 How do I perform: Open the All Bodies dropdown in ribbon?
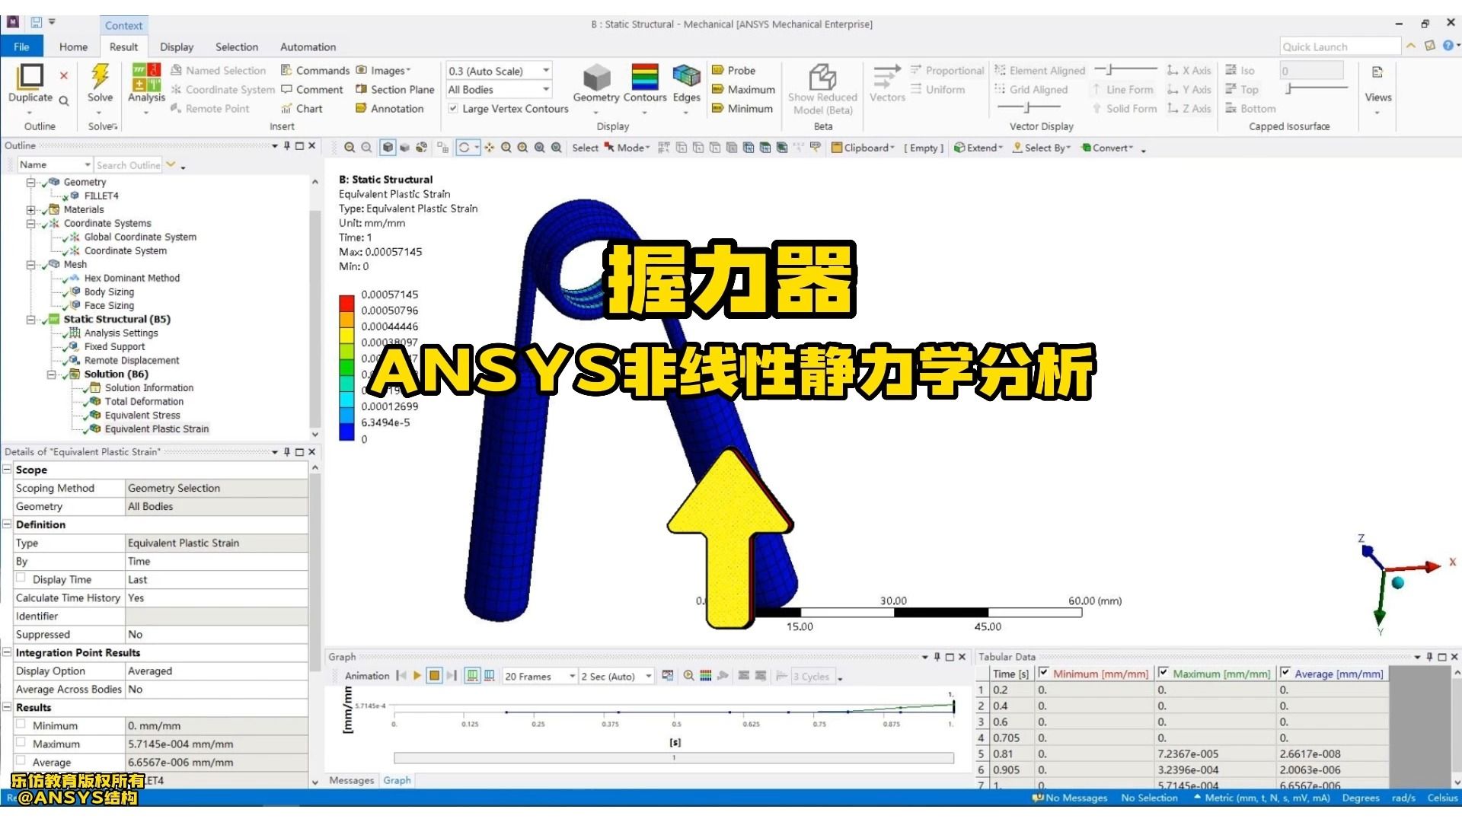tap(499, 89)
